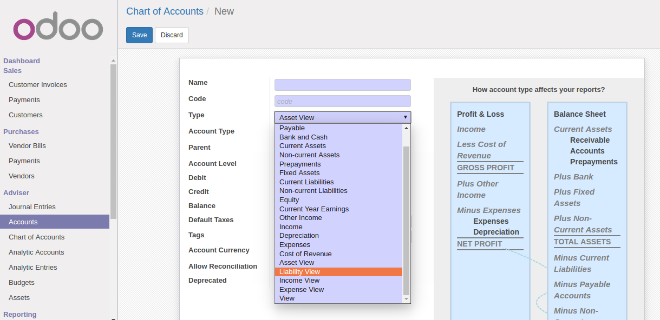Open Customer Invoices in sidebar
The image size is (660, 320).
tap(38, 85)
